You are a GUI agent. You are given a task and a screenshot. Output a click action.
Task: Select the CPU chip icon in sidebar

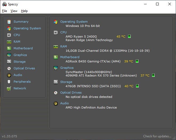coord(9,35)
